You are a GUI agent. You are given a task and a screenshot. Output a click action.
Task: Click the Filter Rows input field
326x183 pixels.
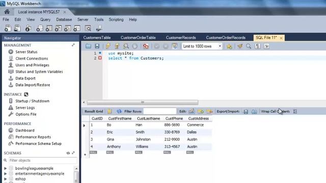coord(159,111)
